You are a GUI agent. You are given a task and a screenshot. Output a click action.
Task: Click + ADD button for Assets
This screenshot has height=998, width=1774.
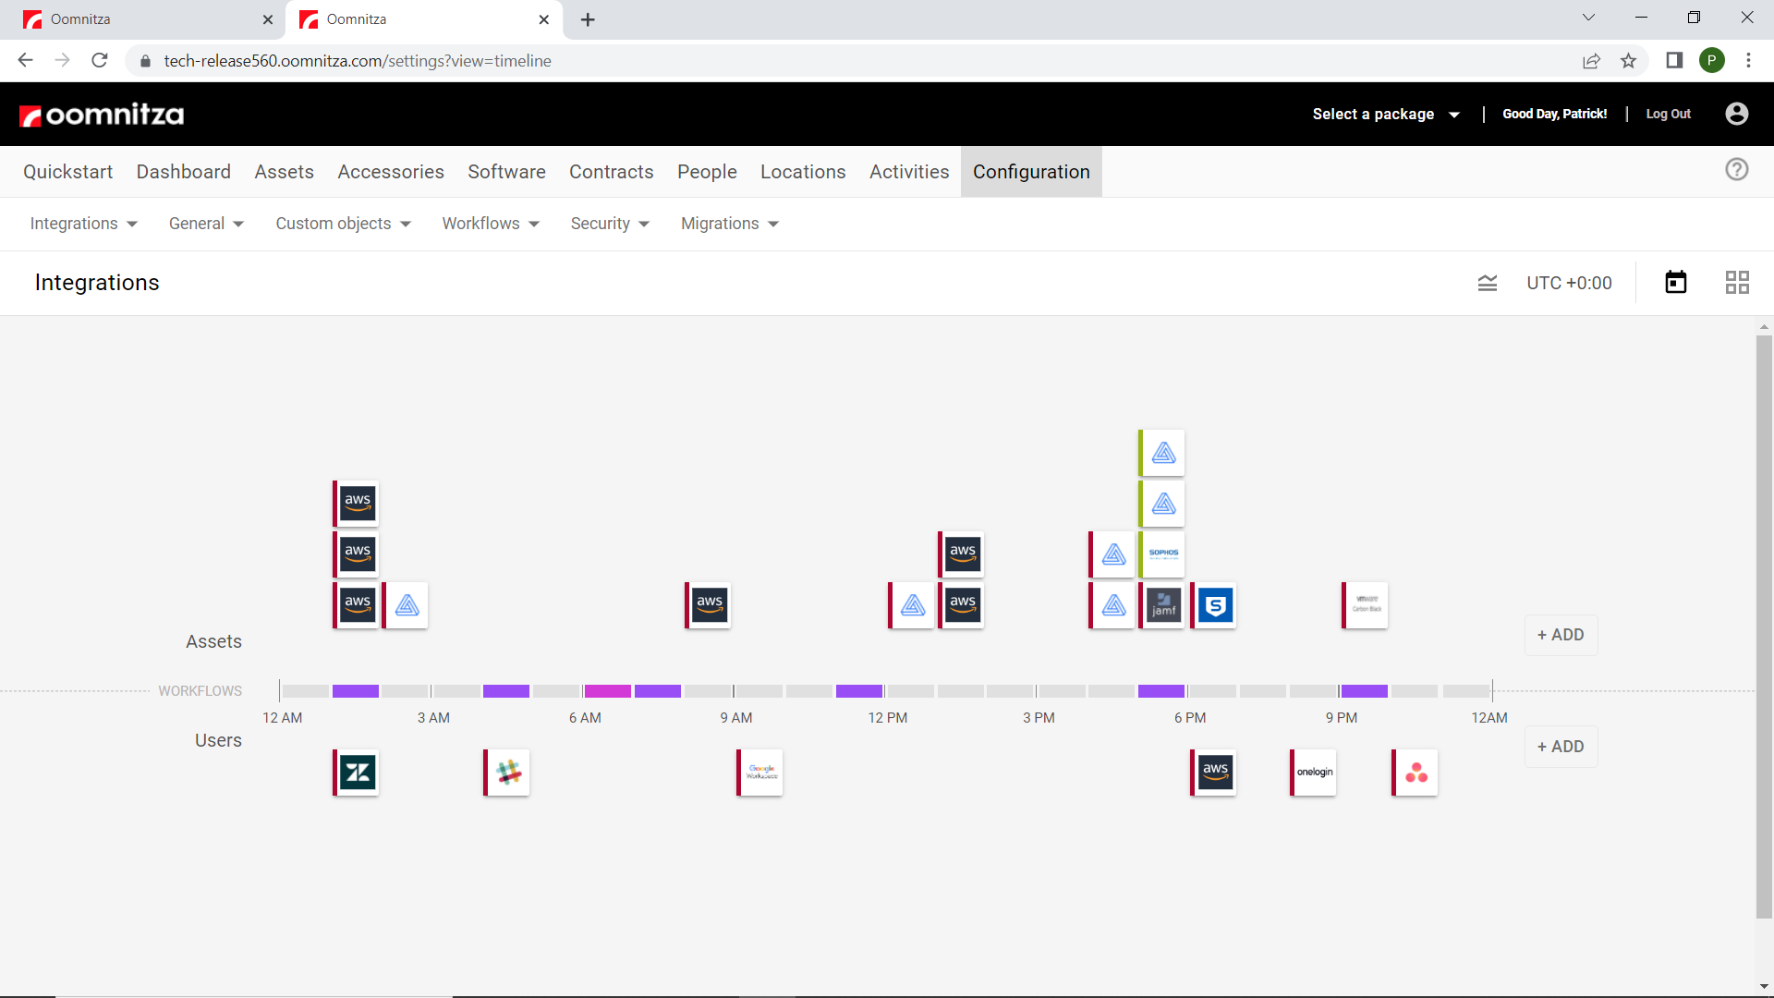coord(1561,636)
